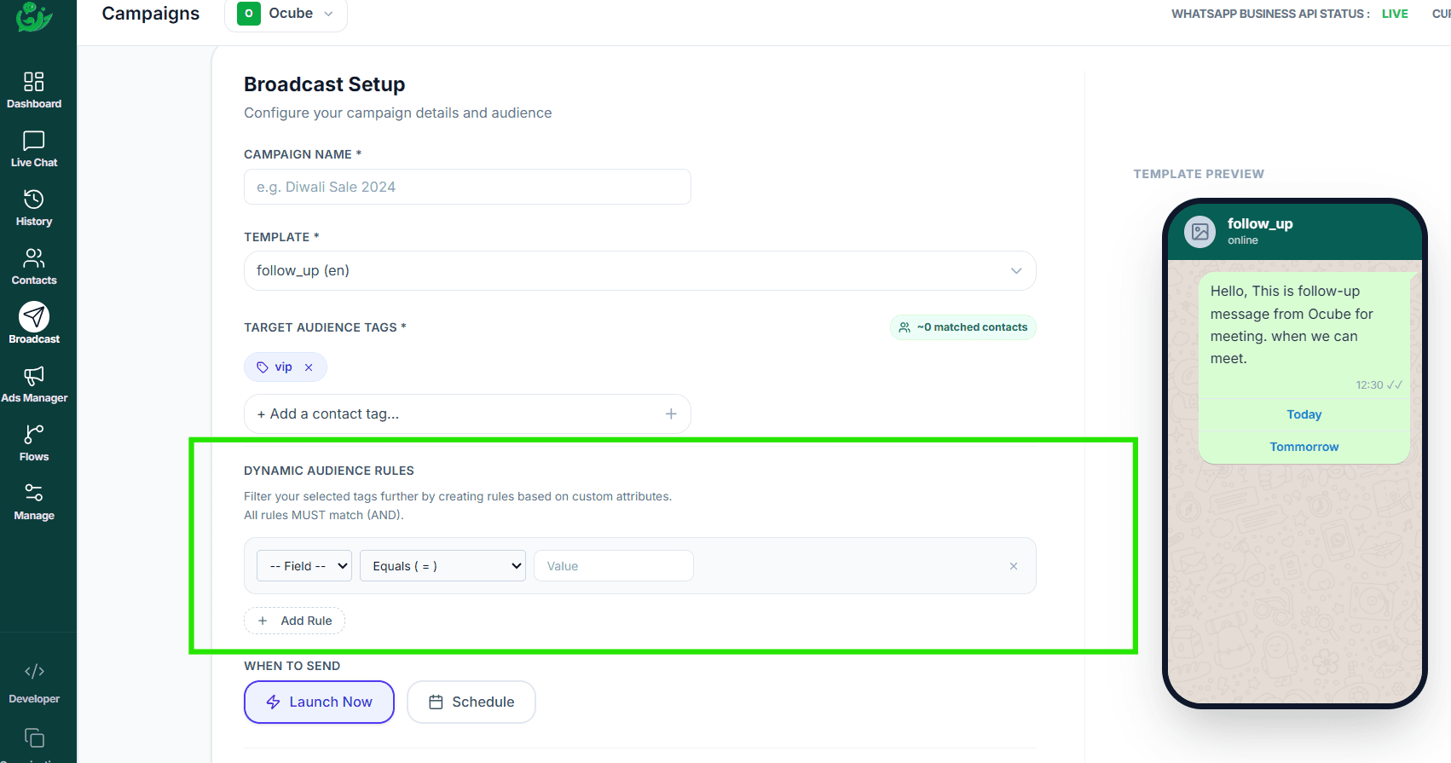Delete the dynamic audience rule row
Image resolution: width=1451 pixels, height=763 pixels.
pyautogui.click(x=1014, y=566)
